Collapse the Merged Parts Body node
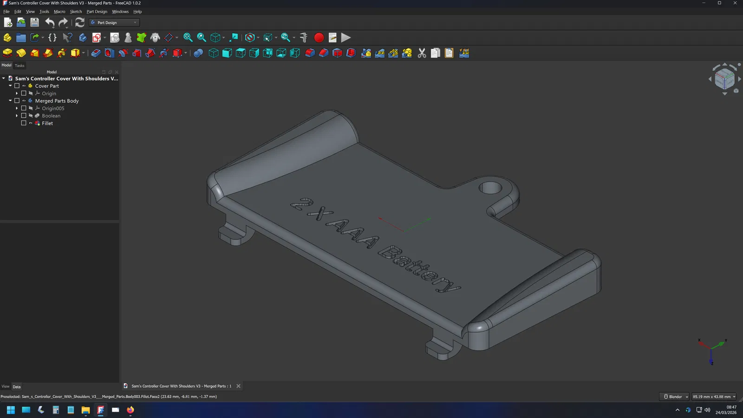Image resolution: width=743 pixels, height=418 pixels. 10,101
